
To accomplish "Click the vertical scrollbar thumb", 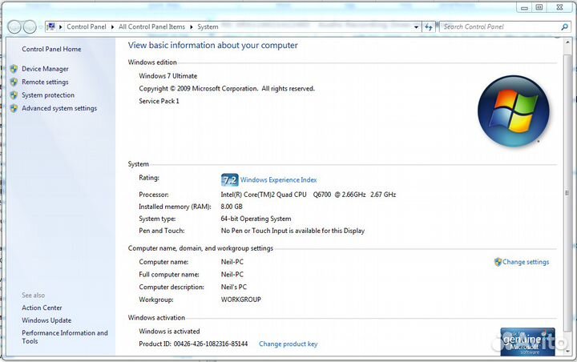I will (567, 193).
